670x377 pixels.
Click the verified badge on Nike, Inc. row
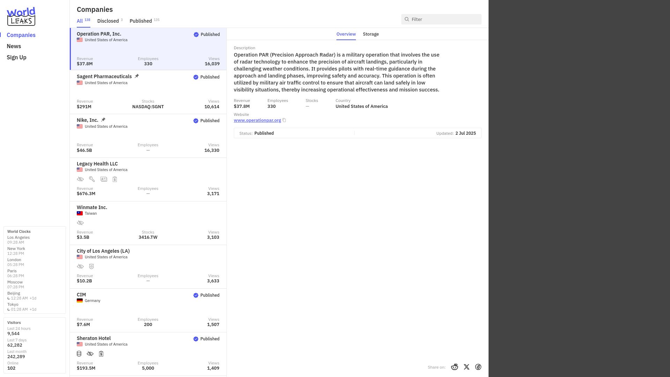coord(196,121)
